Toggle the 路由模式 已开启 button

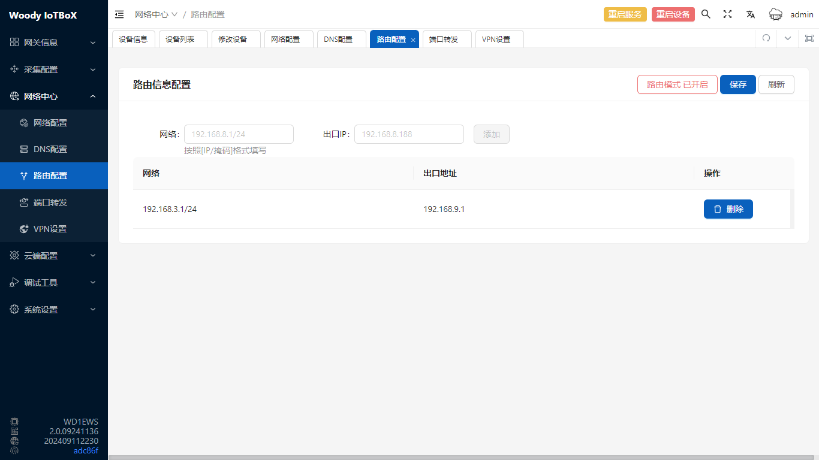pos(677,84)
